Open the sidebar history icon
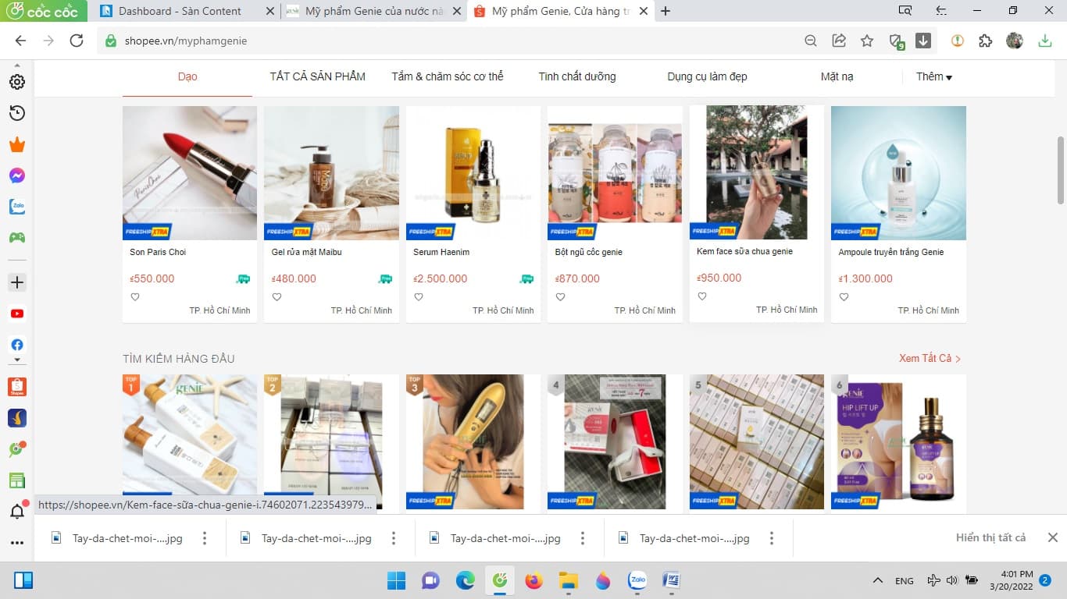Screen dimensions: 1067x599 16,113
